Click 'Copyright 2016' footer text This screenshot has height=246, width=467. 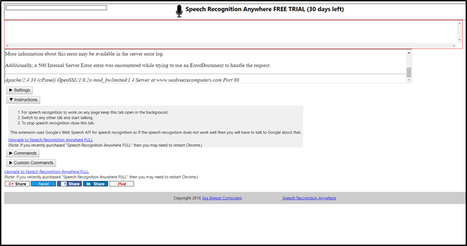(x=188, y=198)
